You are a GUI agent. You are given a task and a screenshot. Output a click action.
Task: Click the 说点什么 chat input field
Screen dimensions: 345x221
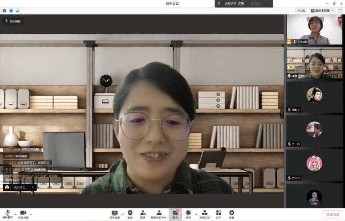(x=21, y=187)
